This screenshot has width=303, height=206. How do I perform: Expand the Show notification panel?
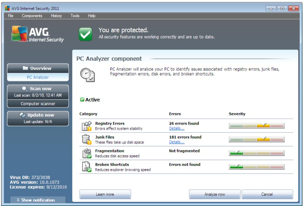click(x=38, y=200)
